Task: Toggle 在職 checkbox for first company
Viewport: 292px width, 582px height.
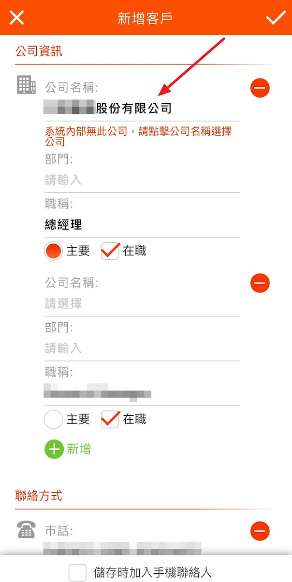Action: tap(110, 251)
